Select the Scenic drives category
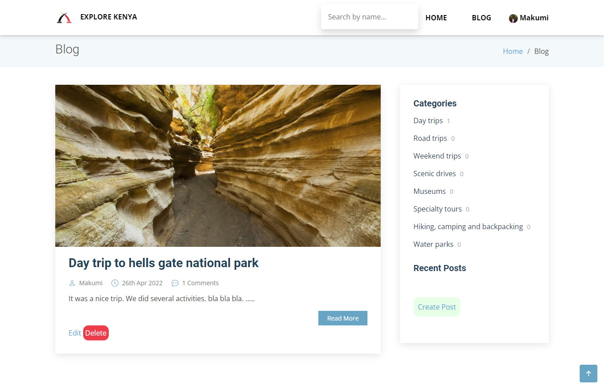Image resolution: width=604 pixels, height=389 pixels. (x=435, y=174)
